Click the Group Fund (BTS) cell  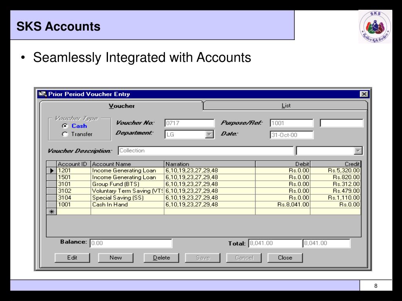click(x=128, y=184)
